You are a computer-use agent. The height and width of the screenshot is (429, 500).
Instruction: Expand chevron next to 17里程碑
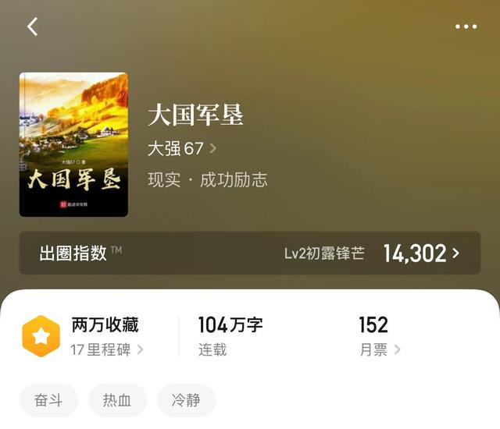[x=140, y=349]
